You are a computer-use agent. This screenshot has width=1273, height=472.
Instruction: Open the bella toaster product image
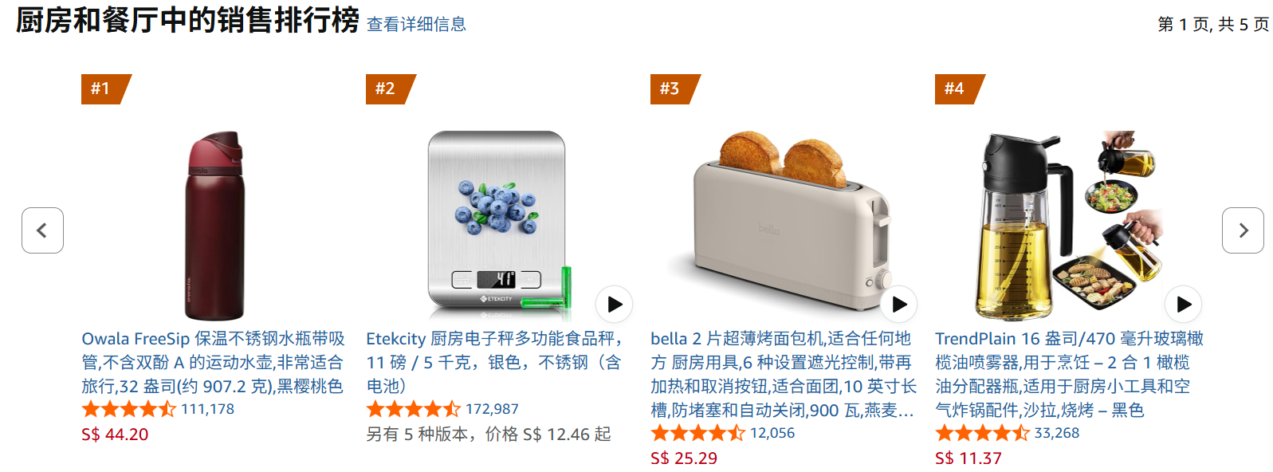(x=782, y=226)
